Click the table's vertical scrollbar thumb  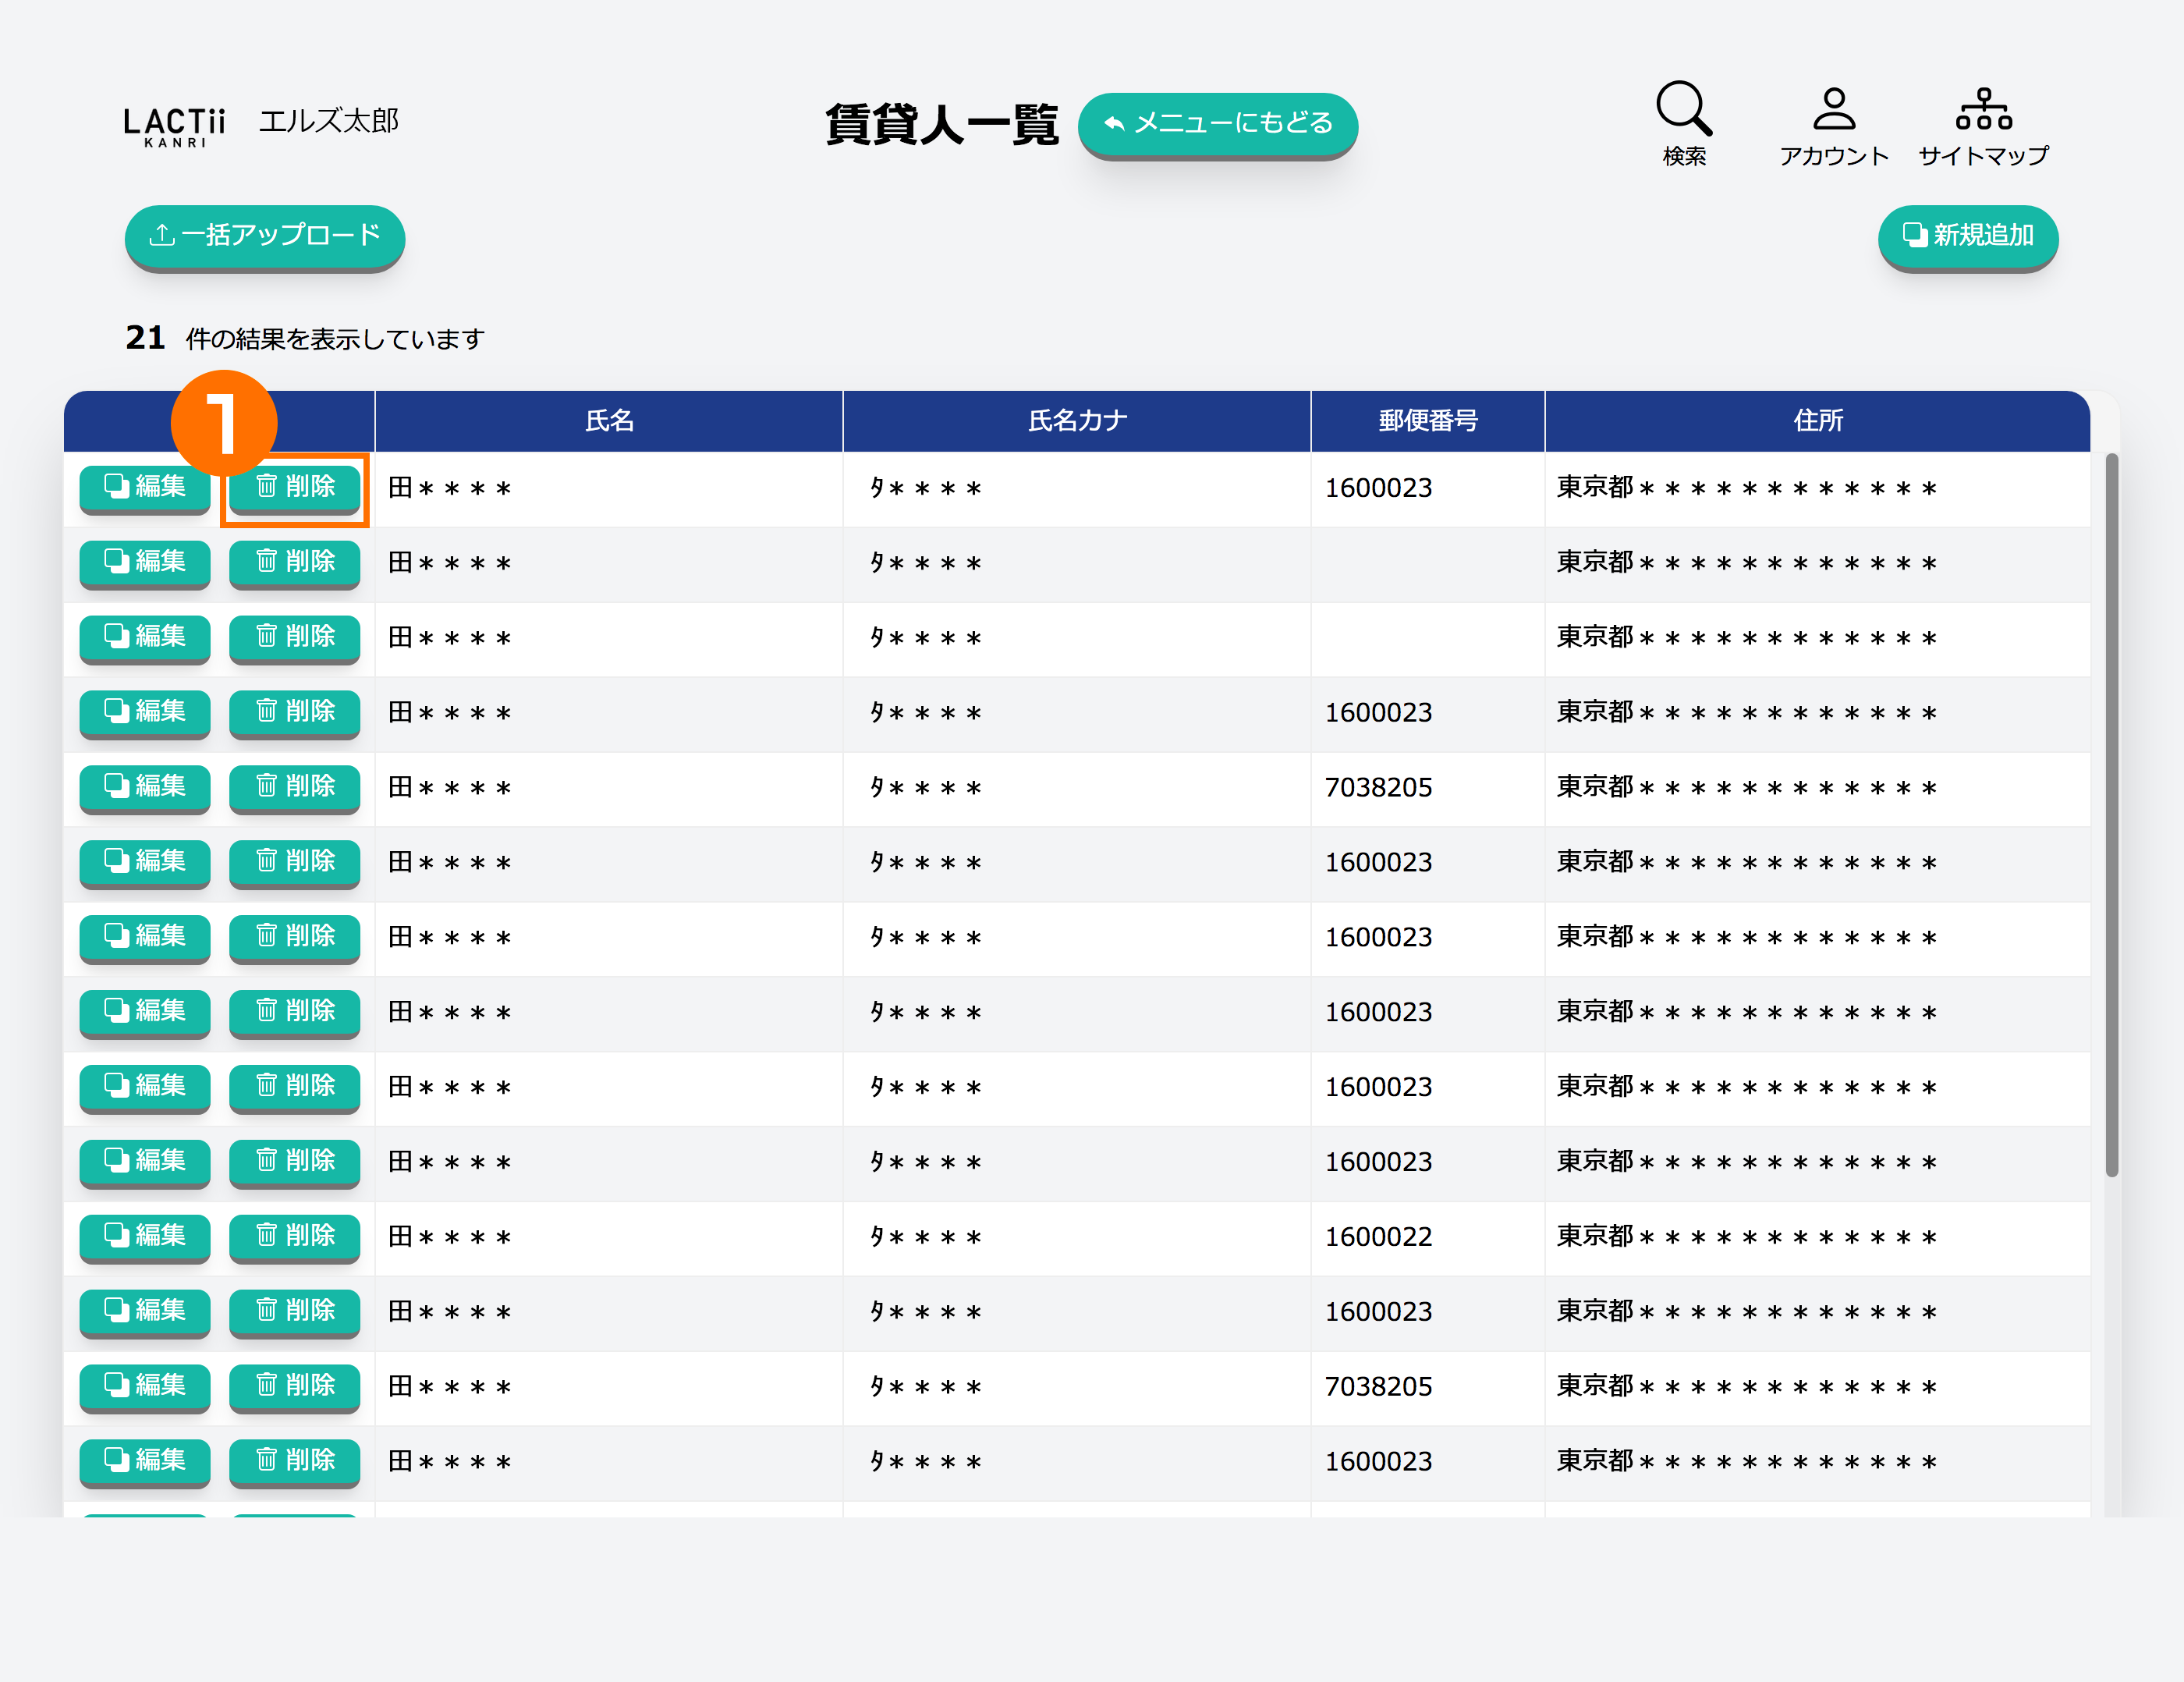tap(2111, 815)
